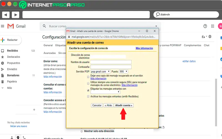Open Más información link under Enviar como
This screenshot has height=139, width=222.
coord(53,77)
